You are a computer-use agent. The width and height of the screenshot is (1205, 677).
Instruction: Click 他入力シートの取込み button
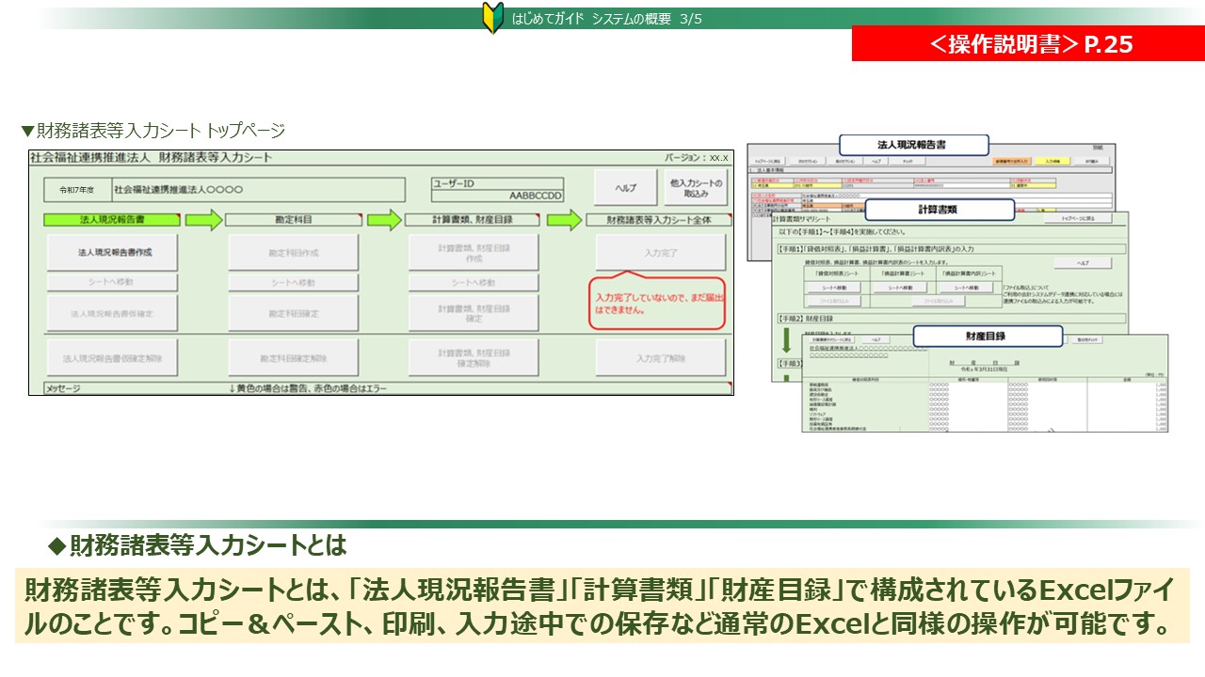[696, 188]
